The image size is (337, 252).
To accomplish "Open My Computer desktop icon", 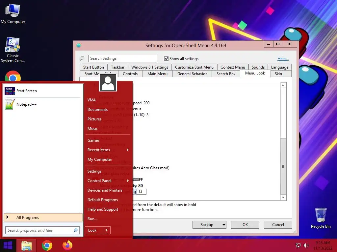I will point(13,13).
